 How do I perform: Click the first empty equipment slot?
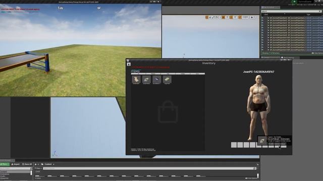pyautogui.click(x=234, y=145)
